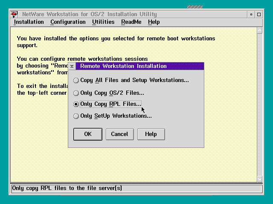Open the NetWare installer system menu icon
This screenshot has height=204, width=273.
pos(14,14)
